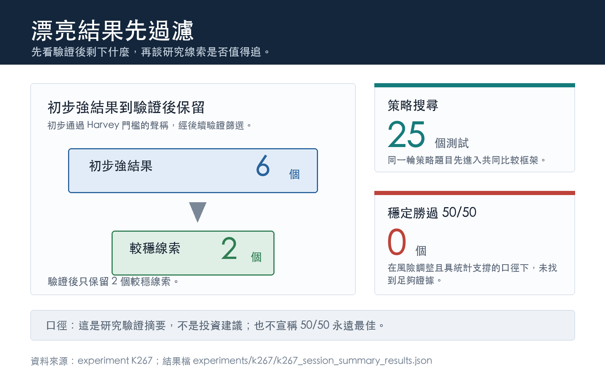Click the line mentioning Harvey 門檻
605x378 pixels.
[x=149, y=125]
